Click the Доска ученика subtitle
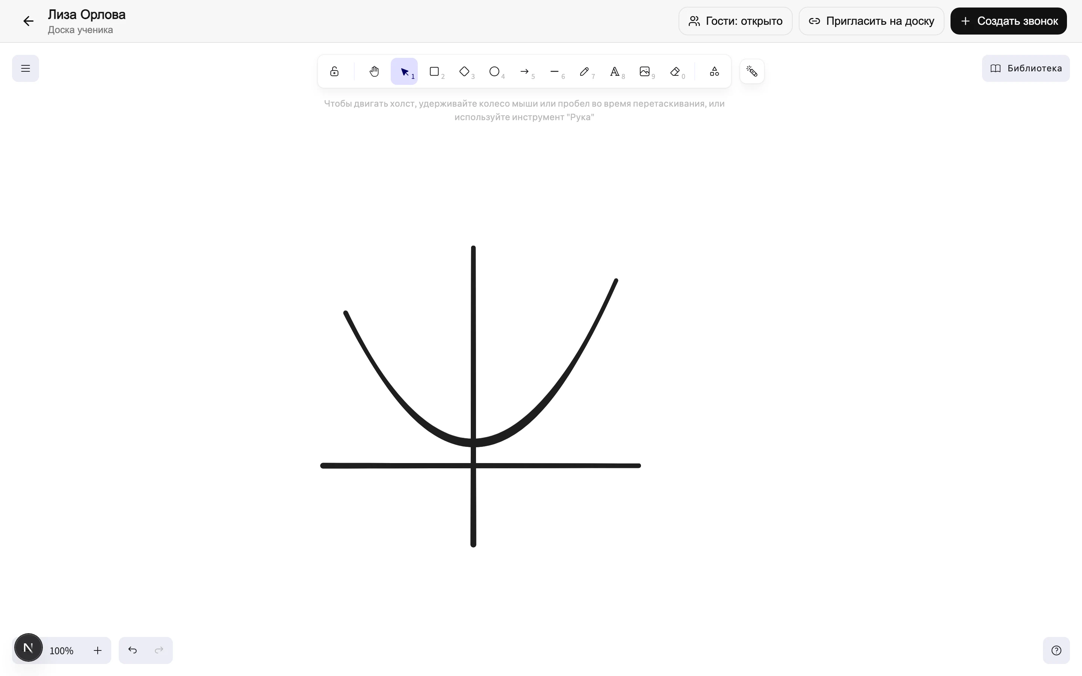This screenshot has width=1082, height=676. click(x=80, y=30)
